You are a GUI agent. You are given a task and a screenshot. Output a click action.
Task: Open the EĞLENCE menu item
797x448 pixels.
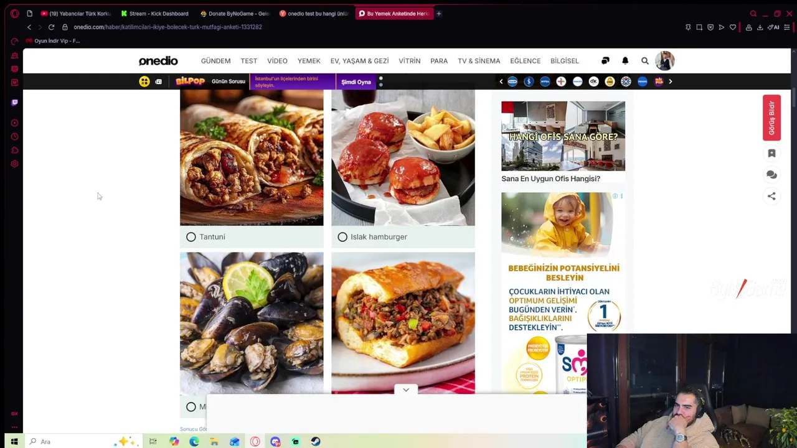tap(525, 61)
